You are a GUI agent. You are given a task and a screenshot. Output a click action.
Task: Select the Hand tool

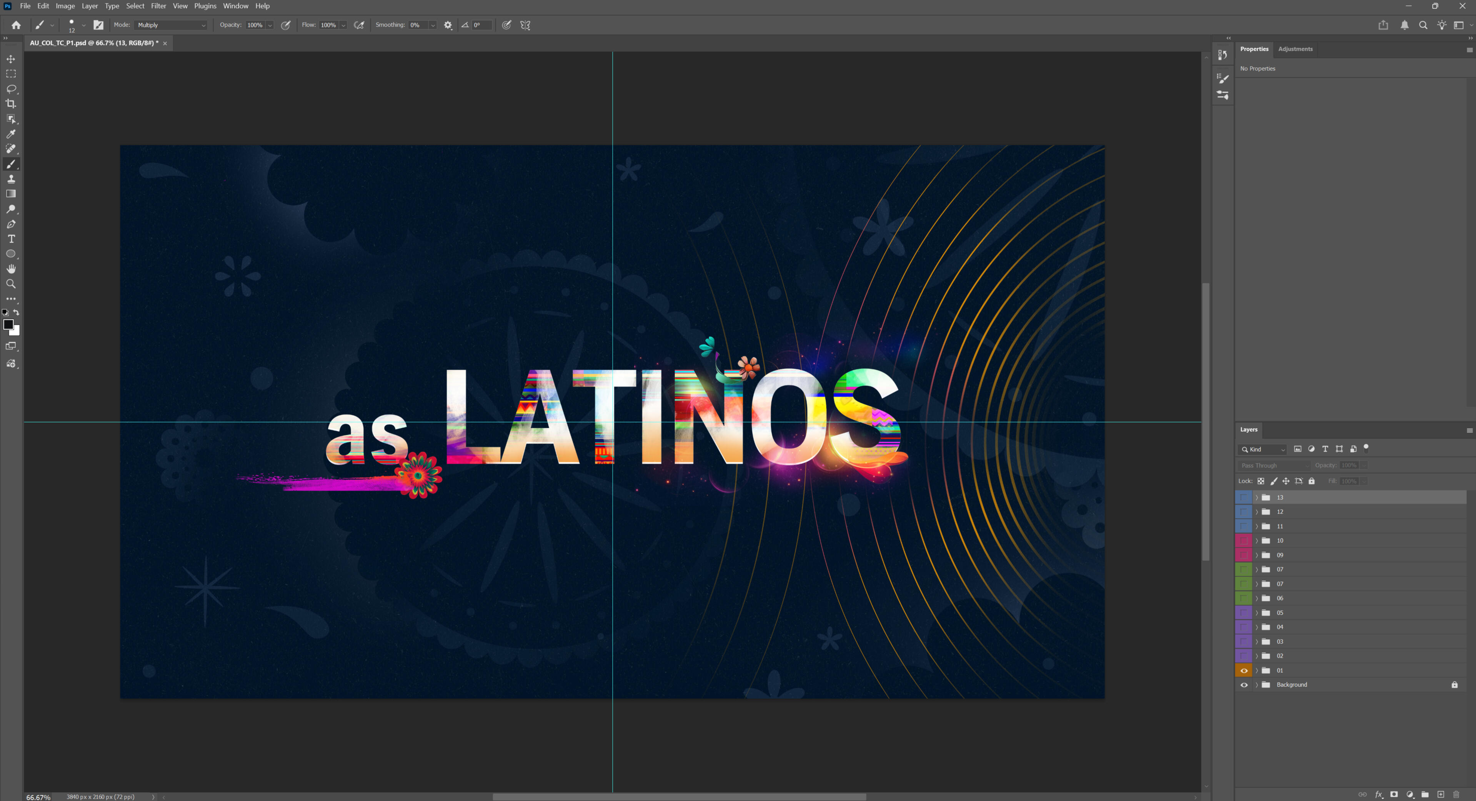(x=11, y=269)
